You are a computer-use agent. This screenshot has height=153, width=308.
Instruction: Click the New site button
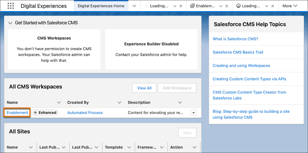187,133
